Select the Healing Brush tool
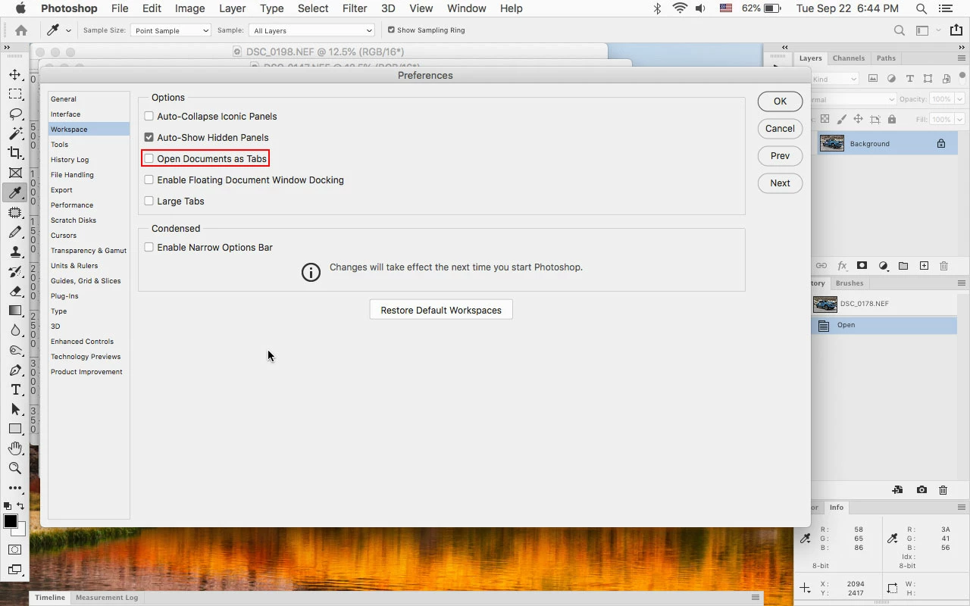The image size is (970, 606). pos(14,212)
